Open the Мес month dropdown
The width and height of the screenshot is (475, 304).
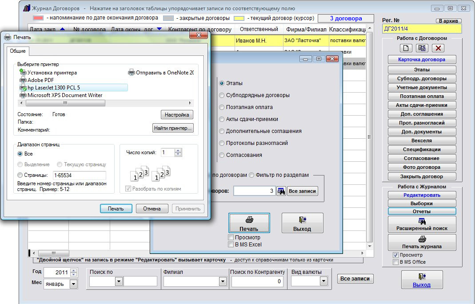pyautogui.click(x=73, y=284)
